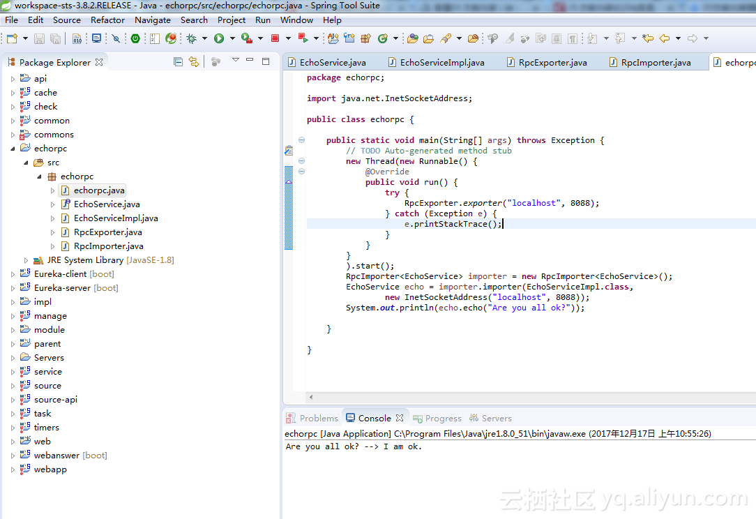
Task: Select EchoServiceImpl.java in Package Explorer
Action: click(110, 218)
